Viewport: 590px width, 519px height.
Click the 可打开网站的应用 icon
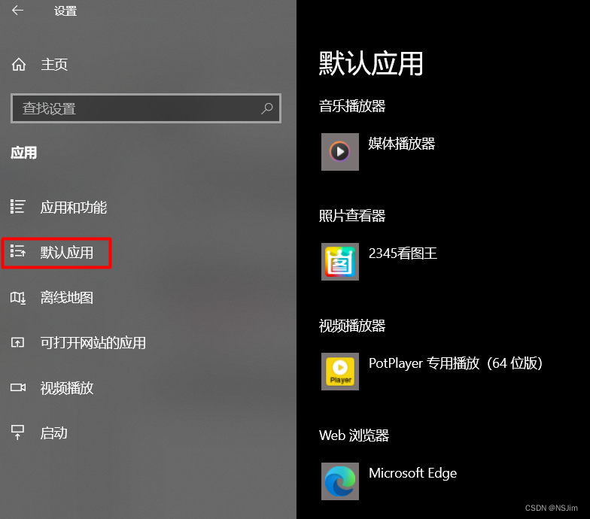[17, 343]
